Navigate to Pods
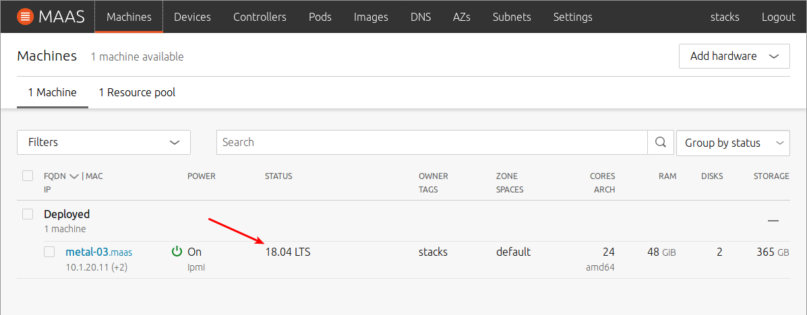Screen dimensions: 807x315 [320, 17]
